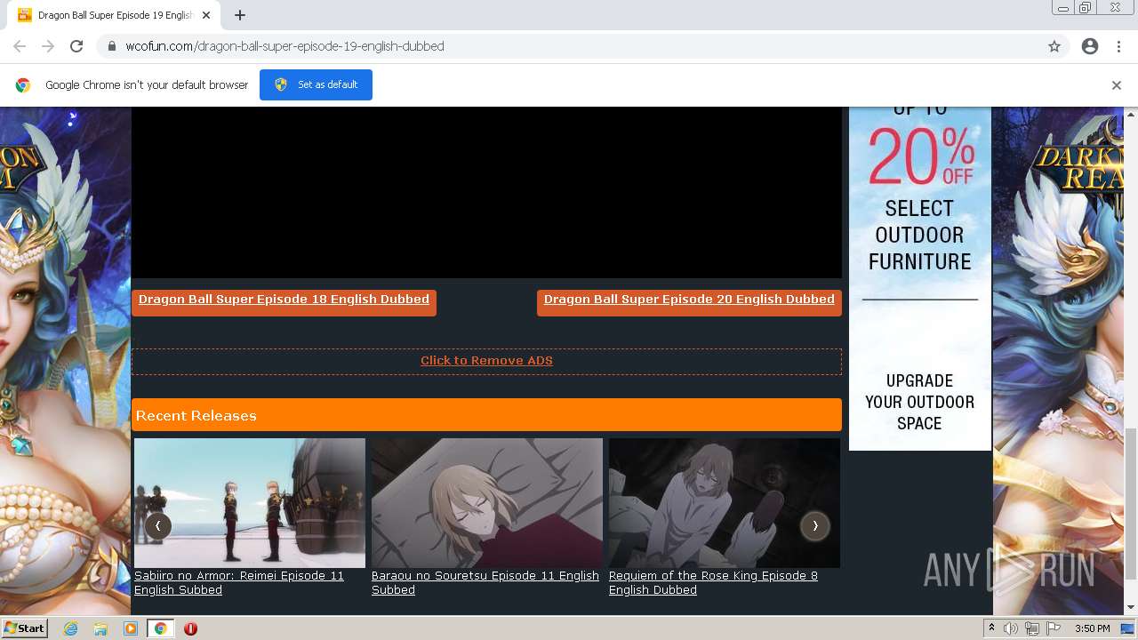
Task: Click Baraou no Souretsu Episode 11 English Subbed link
Action: 485,582
